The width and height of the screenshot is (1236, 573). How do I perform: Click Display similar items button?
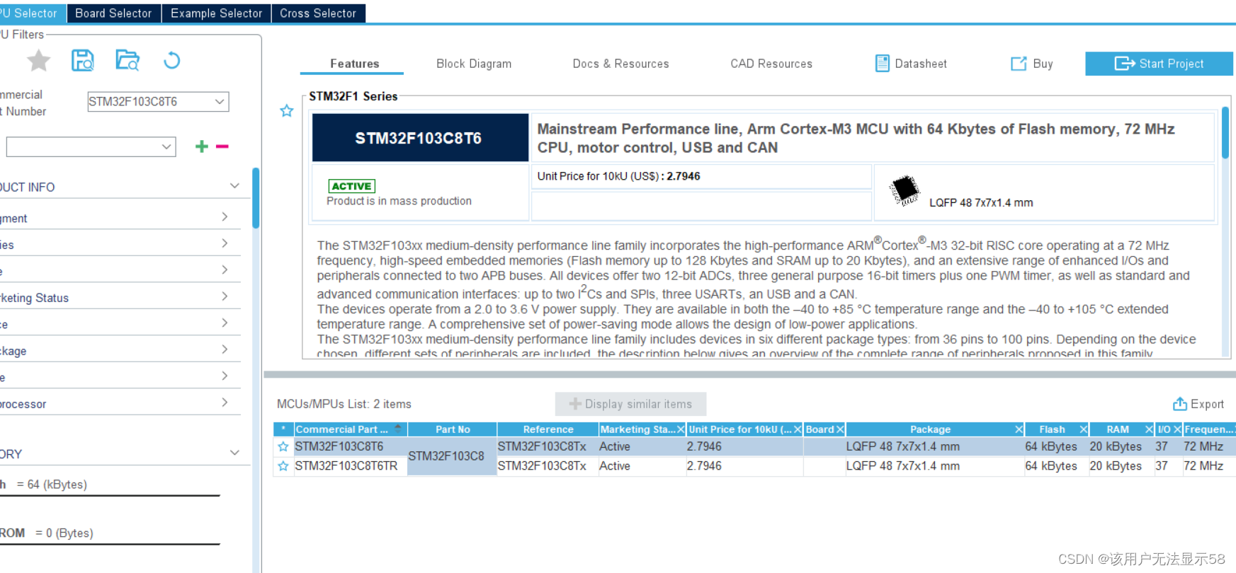(x=630, y=404)
